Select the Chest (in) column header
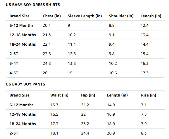This screenshot has width=169, height=139. (52, 16)
